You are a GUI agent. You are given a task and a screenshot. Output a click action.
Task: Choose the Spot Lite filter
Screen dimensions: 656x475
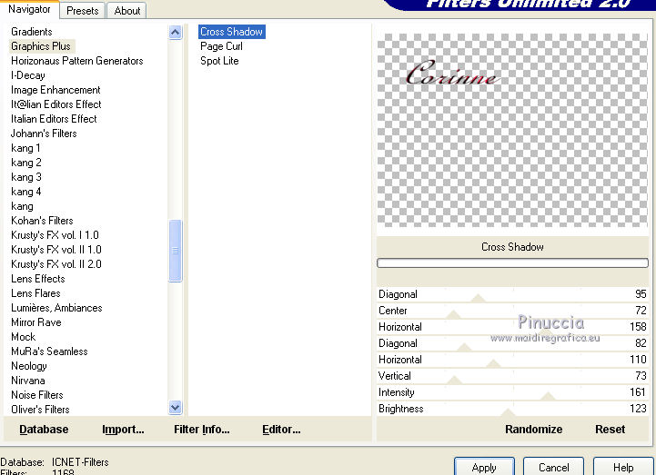[219, 61]
